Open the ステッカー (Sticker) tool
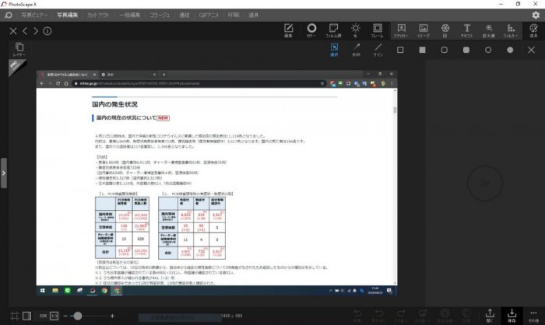 (x=401, y=30)
